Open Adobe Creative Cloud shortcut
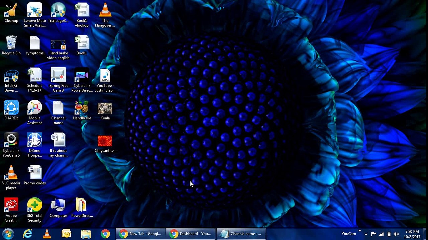The width and height of the screenshot is (428, 240). (x=11, y=210)
